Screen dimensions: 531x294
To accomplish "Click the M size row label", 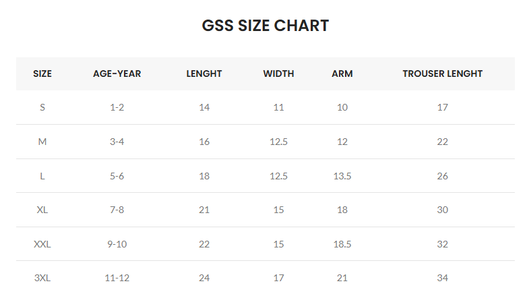I will [x=42, y=142].
